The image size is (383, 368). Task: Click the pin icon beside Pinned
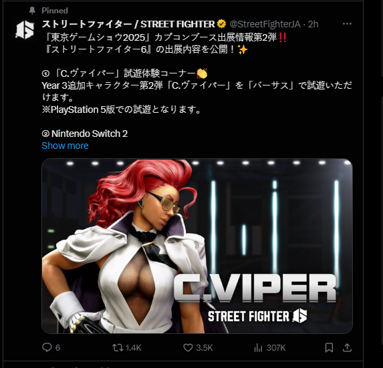click(x=32, y=11)
